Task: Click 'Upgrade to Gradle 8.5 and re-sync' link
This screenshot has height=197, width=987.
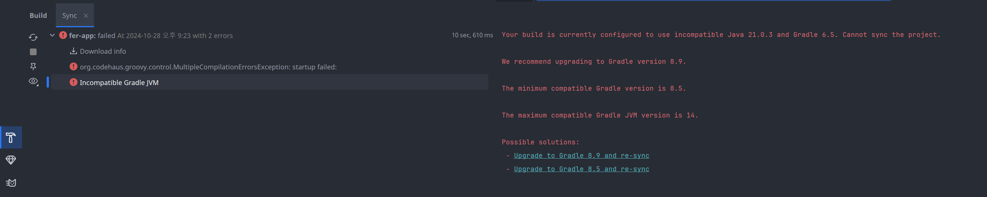Action: click(581, 169)
